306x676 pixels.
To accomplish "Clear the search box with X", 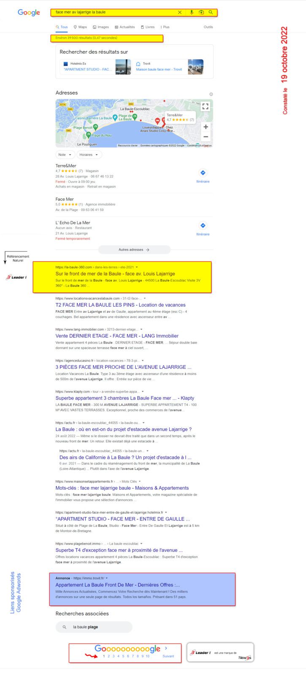I will coord(180,12).
